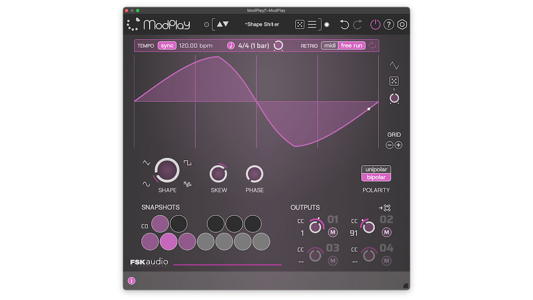Viewport: 533px width, 300px height.
Task: Click the randomize preset dice icon in header
Action: (x=300, y=25)
